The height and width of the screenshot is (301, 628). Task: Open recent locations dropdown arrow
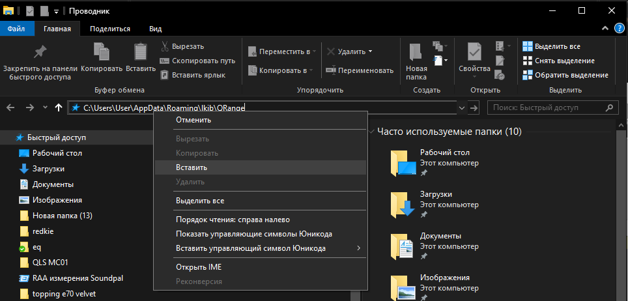click(x=45, y=107)
